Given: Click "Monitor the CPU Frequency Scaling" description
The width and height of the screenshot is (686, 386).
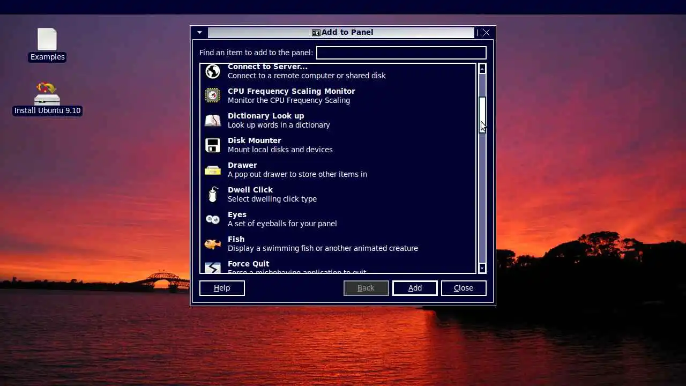Looking at the screenshot, I should pos(289,100).
